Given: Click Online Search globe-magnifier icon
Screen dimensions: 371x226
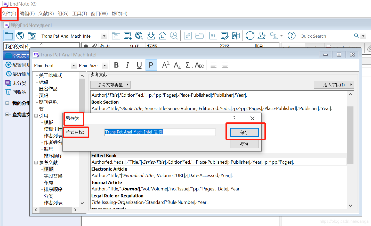Looking at the screenshot, I should click(x=139, y=36).
